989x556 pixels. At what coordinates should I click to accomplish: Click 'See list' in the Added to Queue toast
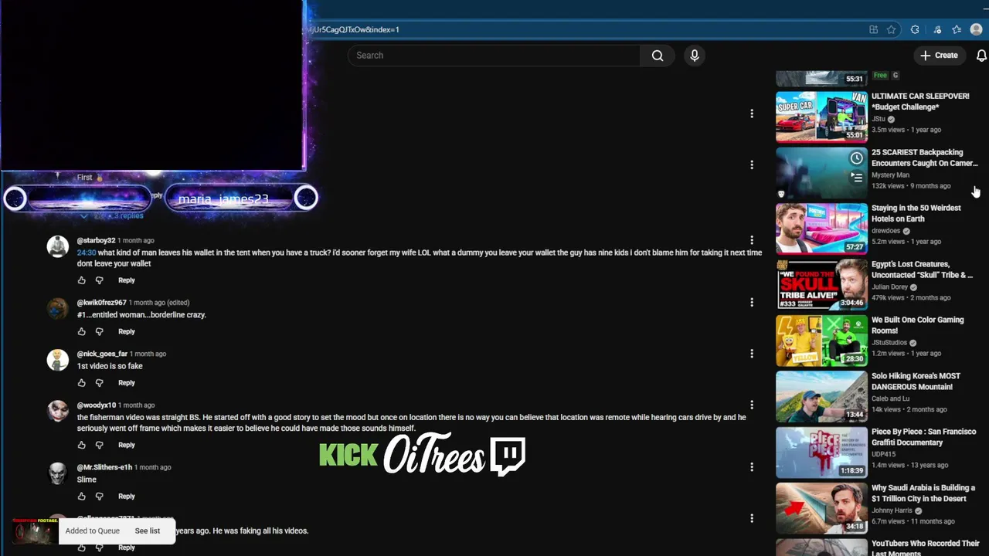click(x=148, y=531)
